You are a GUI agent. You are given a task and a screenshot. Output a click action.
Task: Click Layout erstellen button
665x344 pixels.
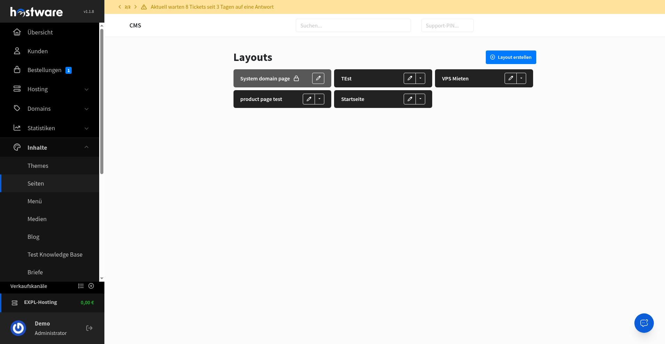pyautogui.click(x=511, y=57)
